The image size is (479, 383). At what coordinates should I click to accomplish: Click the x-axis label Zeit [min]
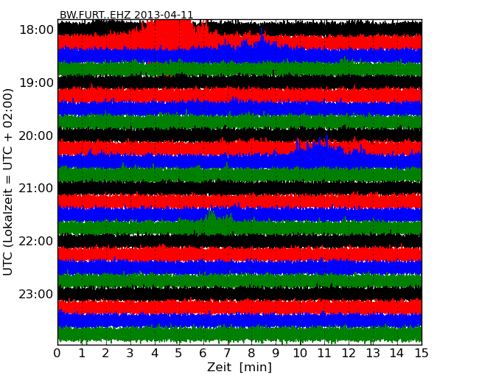tap(239, 367)
